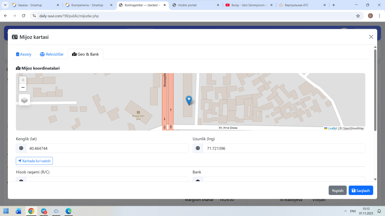Click the Kenglik (lat) label

tap(26, 139)
